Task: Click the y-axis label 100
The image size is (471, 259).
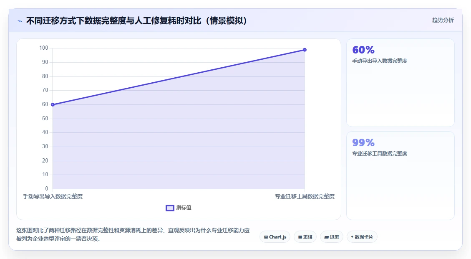Action: [43, 48]
